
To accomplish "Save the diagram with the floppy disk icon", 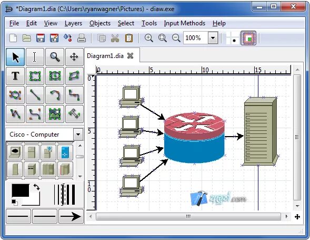I will click(41, 38).
